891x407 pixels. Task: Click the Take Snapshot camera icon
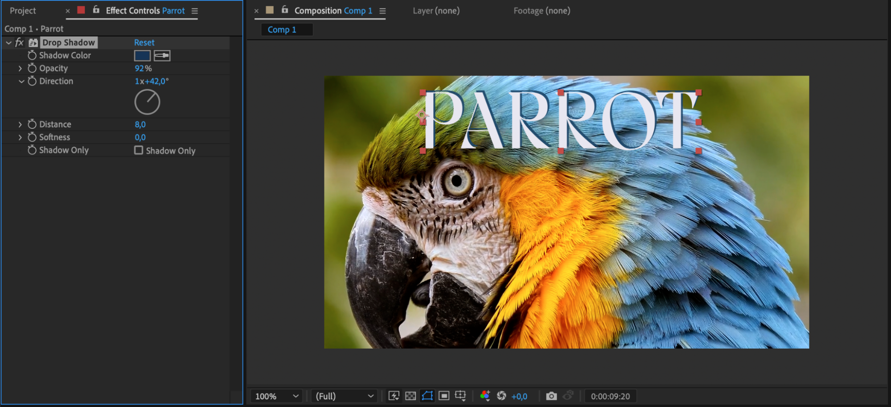551,396
